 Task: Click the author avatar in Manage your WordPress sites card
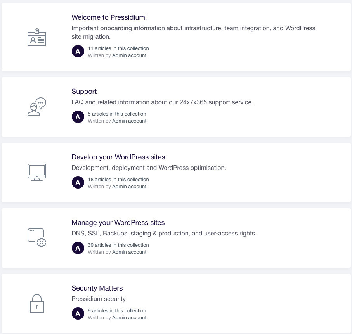click(x=78, y=248)
